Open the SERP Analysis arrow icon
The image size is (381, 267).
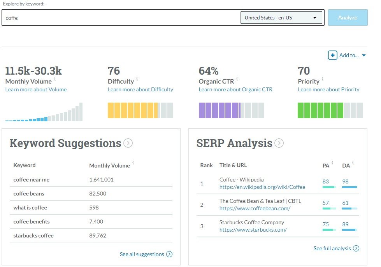[279, 143]
